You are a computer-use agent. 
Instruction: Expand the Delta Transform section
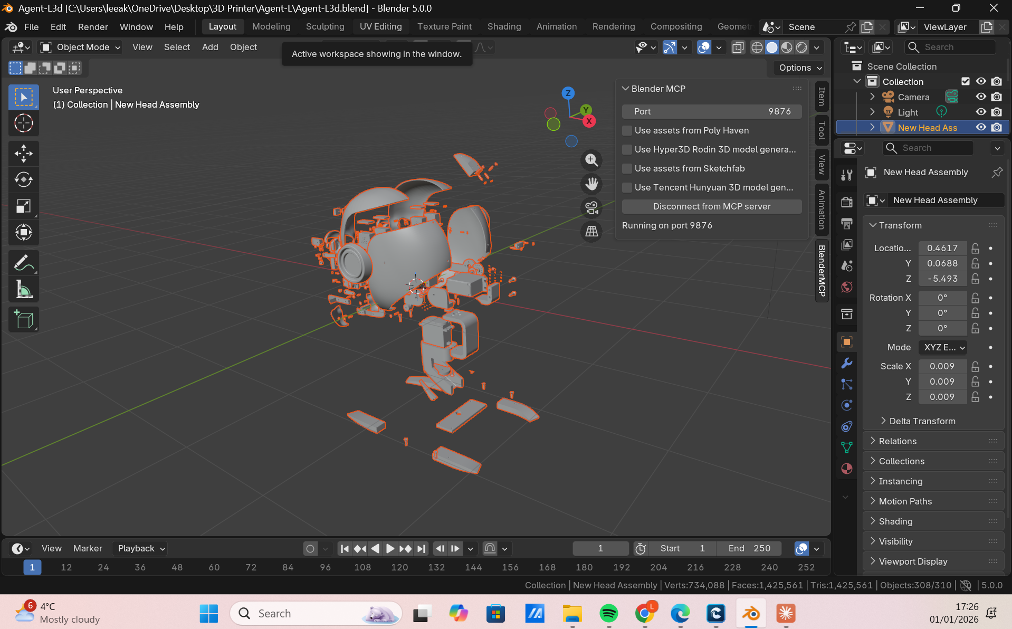point(922,421)
